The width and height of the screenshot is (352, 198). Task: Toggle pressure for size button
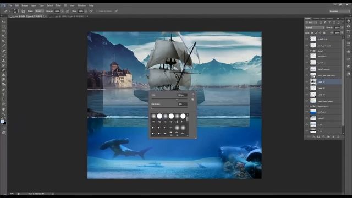tap(116, 11)
